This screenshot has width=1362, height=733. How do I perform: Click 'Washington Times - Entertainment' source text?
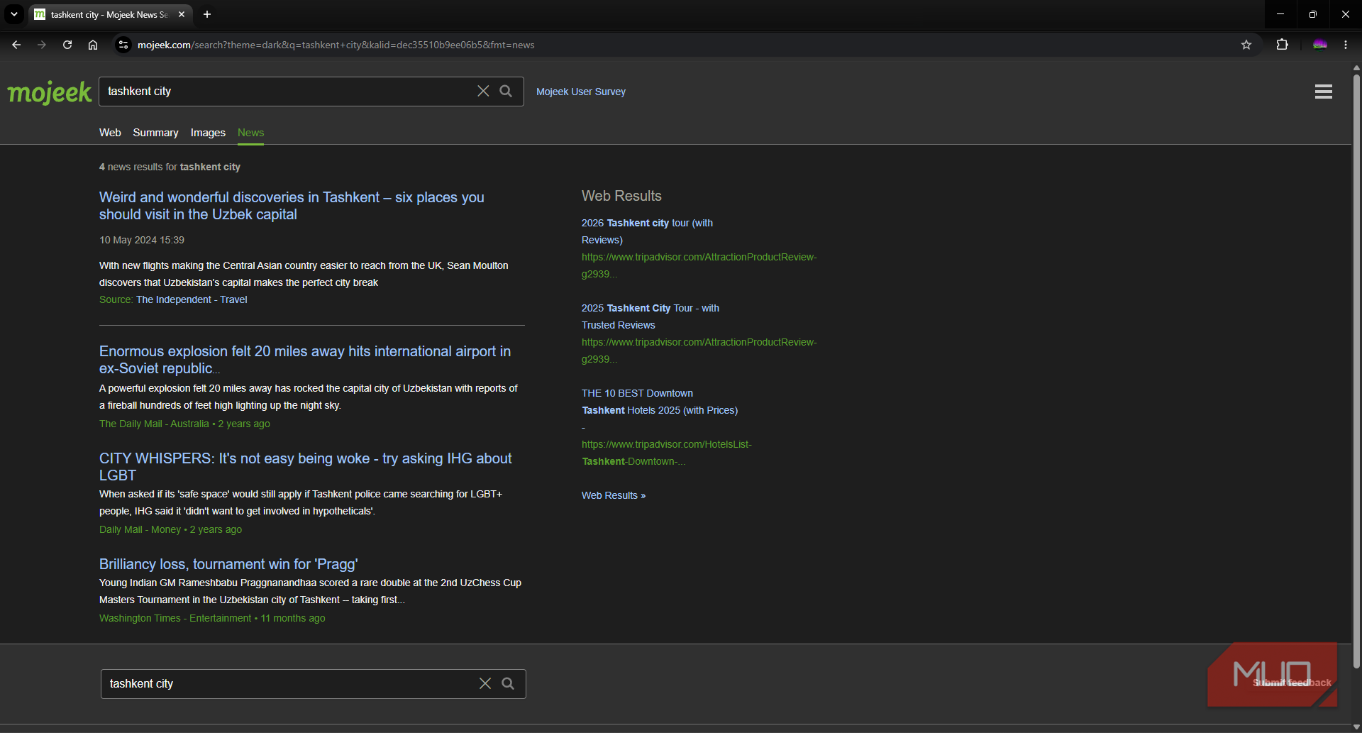175,618
